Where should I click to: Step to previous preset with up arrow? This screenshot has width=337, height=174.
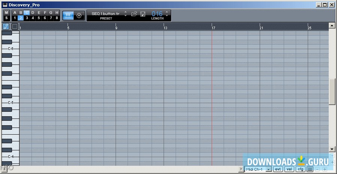coord(126,12)
